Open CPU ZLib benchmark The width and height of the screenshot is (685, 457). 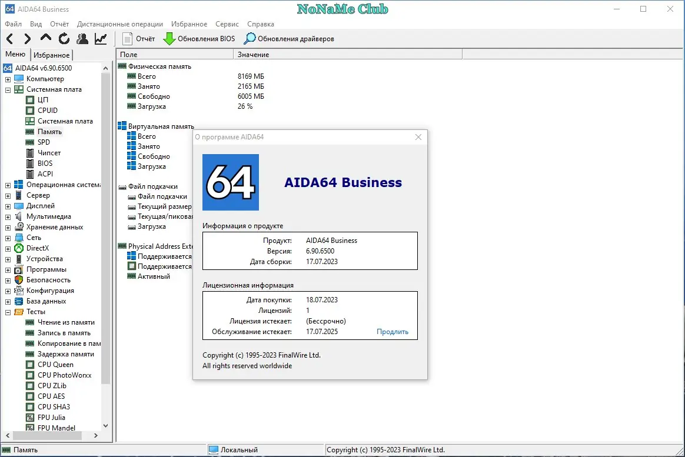click(x=52, y=386)
